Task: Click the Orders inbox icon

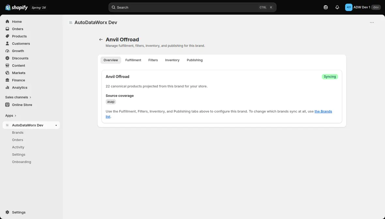Action: click(8, 29)
